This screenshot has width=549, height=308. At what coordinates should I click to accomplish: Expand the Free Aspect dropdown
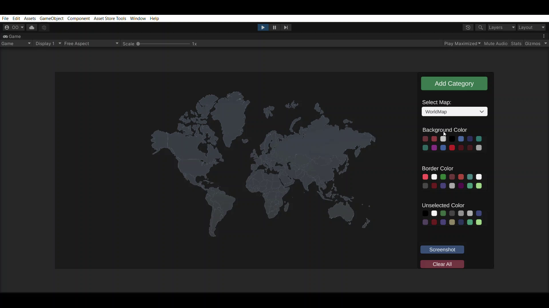coord(91,44)
